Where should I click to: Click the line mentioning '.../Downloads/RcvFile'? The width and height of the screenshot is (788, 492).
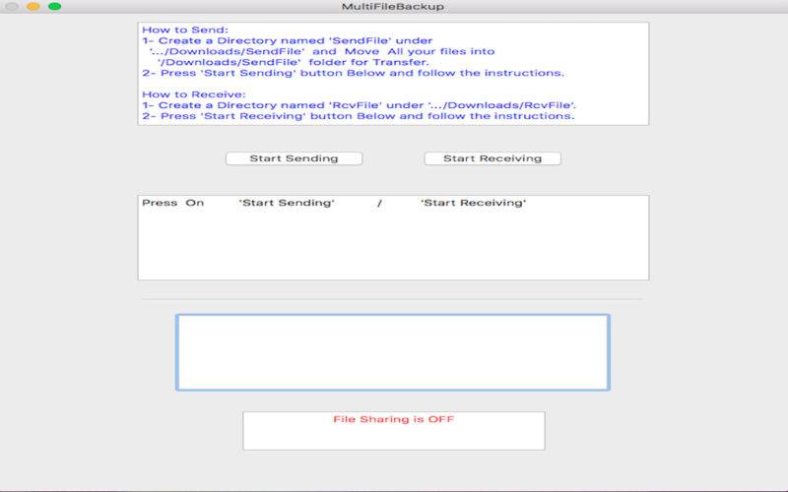[359, 105]
